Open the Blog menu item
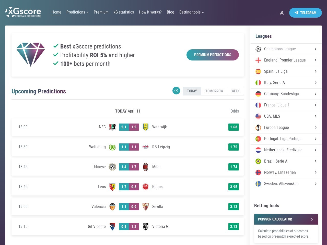 [170, 12]
